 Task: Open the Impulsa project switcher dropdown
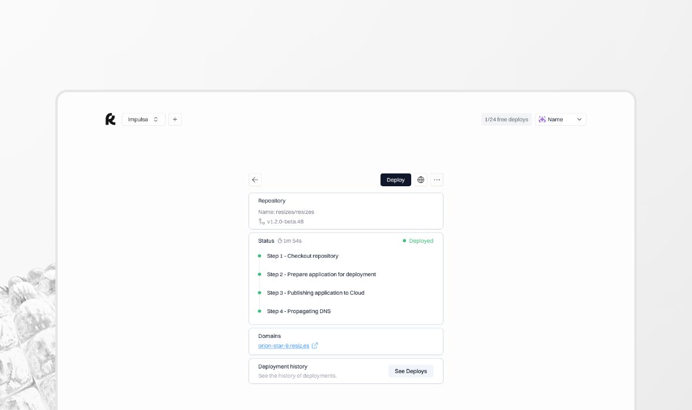click(x=143, y=119)
